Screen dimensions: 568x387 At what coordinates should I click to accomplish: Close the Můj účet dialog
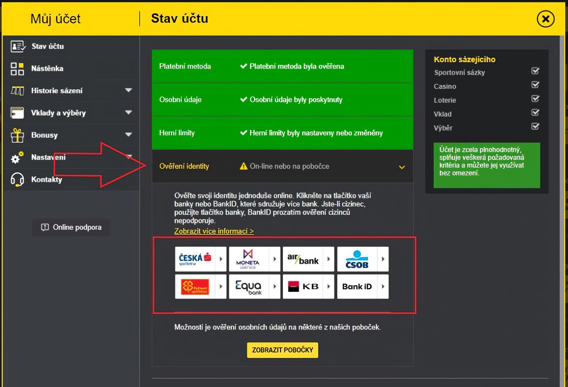tap(546, 19)
